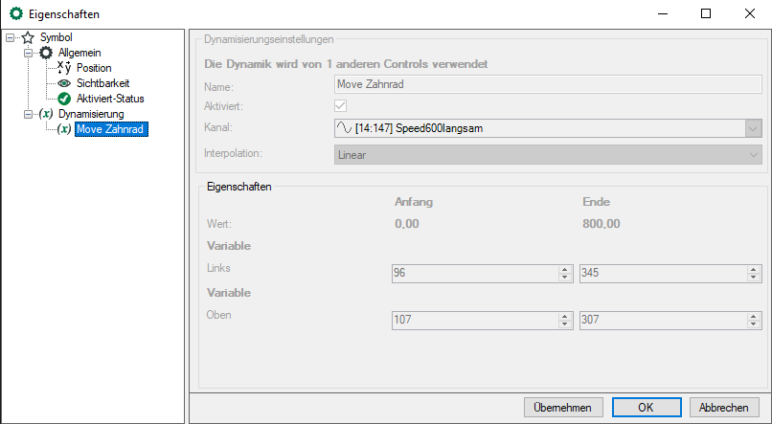Image resolution: width=772 pixels, height=424 pixels.
Task: Click the Move Zahnrad (x) icon
Action: pos(64,129)
